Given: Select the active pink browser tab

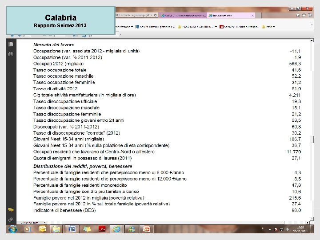Looking at the screenshot, I should pyautogui.click(x=232, y=16).
